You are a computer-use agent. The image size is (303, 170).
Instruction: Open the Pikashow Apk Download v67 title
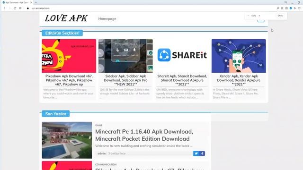(x=69, y=80)
